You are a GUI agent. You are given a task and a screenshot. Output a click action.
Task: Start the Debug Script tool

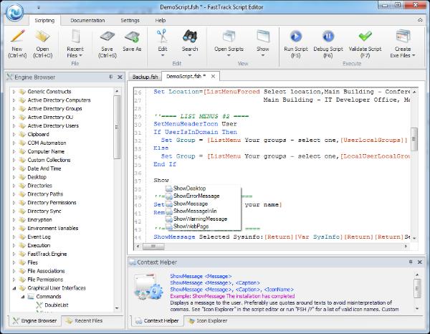(x=328, y=37)
